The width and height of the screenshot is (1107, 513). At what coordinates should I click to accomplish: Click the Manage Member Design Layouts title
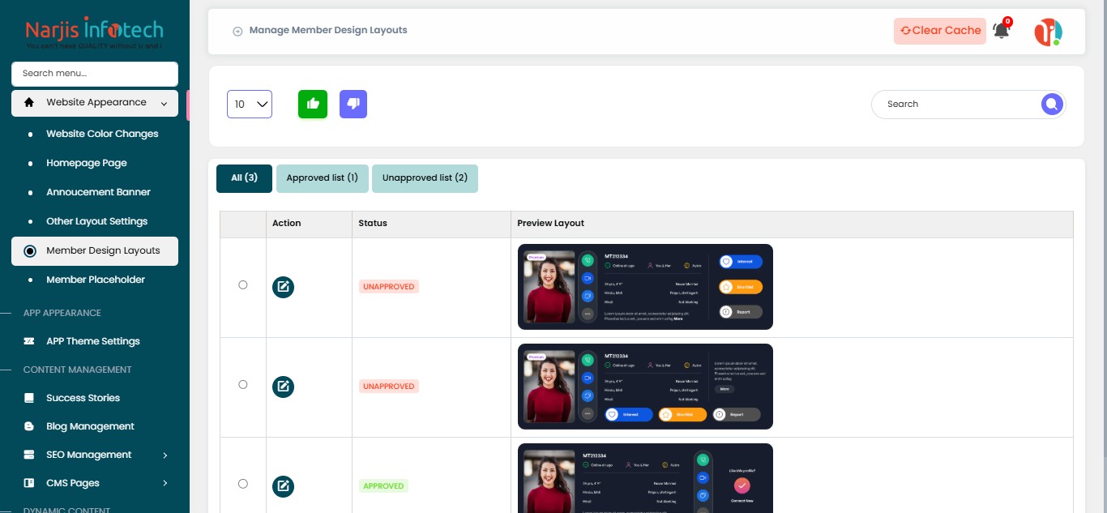tap(328, 31)
